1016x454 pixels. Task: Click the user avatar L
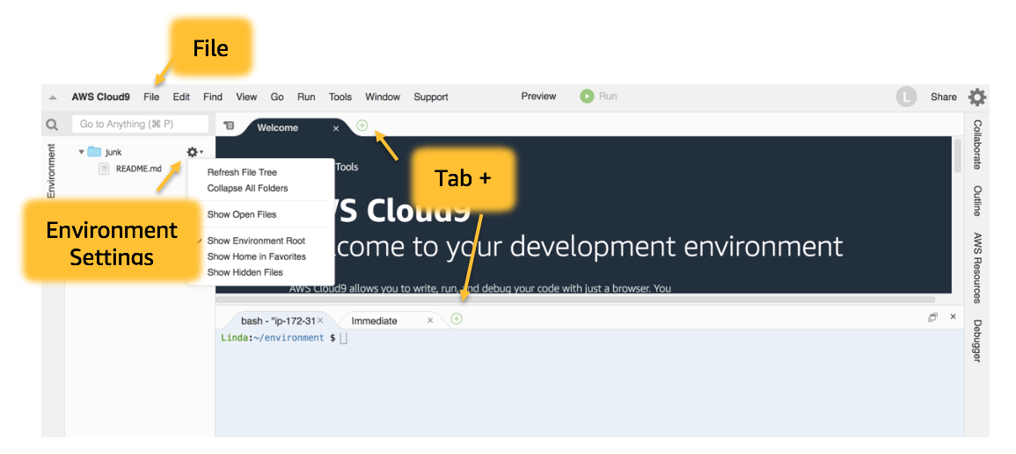pyautogui.click(x=907, y=97)
